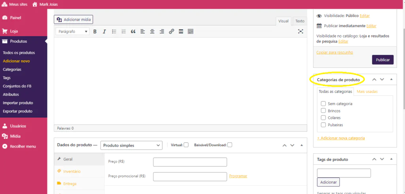Screen dimensions: 405x194
Task: Align text center
Action: (152, 32)
